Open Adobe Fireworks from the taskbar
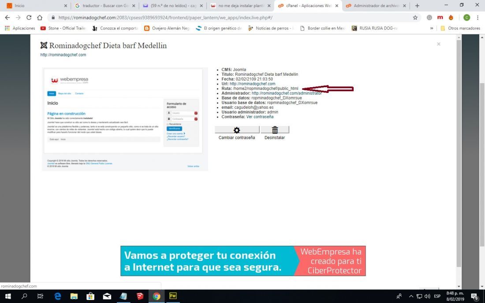This screenshot has width=485, height=303. point(173,296)
